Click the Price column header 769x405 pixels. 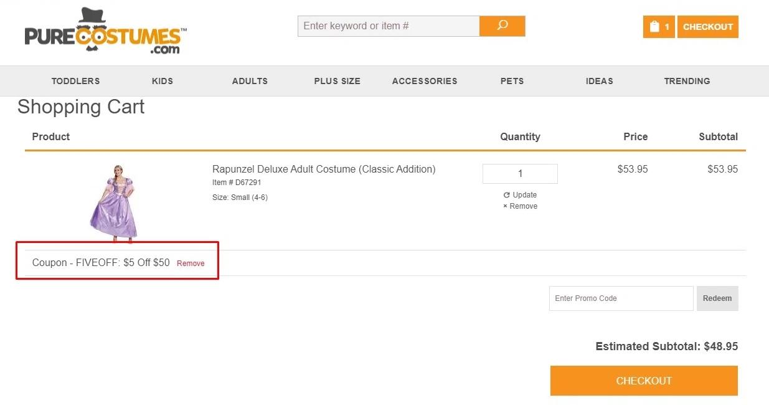pos(636,136)
